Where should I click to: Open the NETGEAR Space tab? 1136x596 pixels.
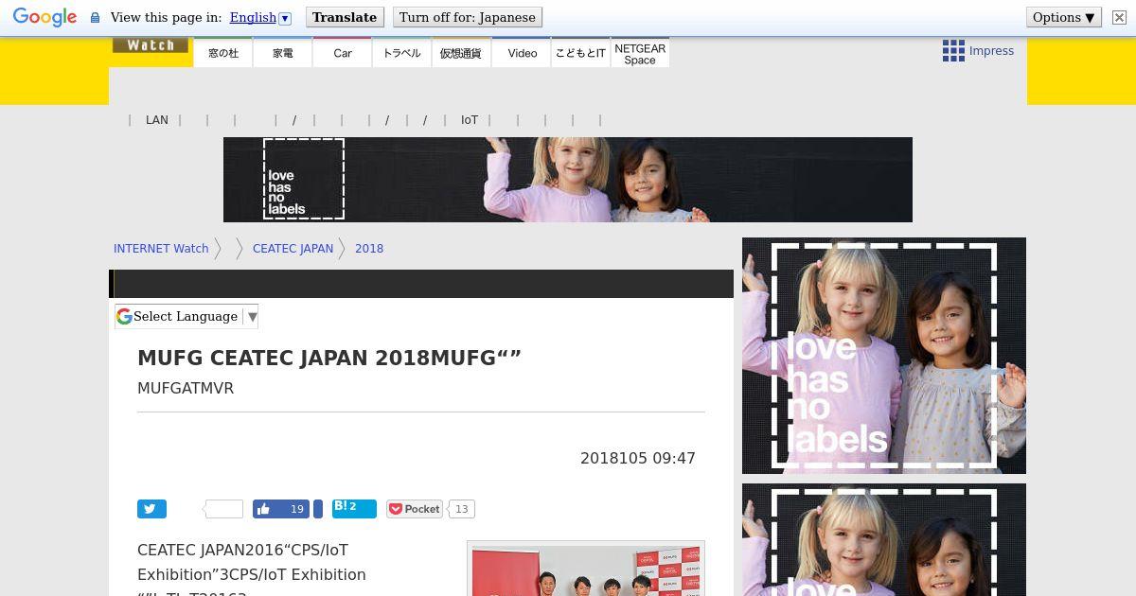click(x=640, y=53)
